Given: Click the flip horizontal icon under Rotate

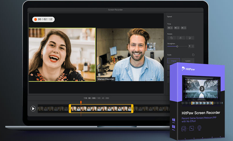Looking at the screenshot, I should [x=181, y=38].
